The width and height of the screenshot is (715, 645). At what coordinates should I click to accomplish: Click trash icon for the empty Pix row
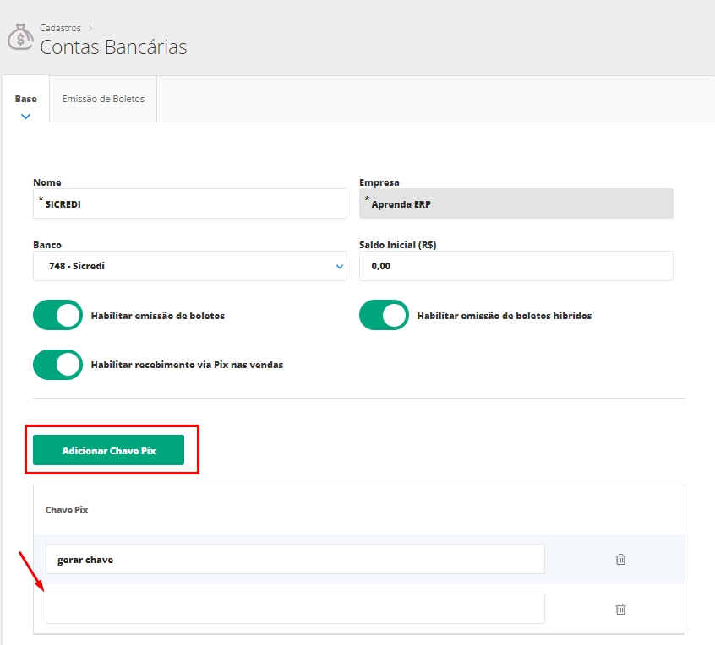pyautogui.click(x=620, y=609)
